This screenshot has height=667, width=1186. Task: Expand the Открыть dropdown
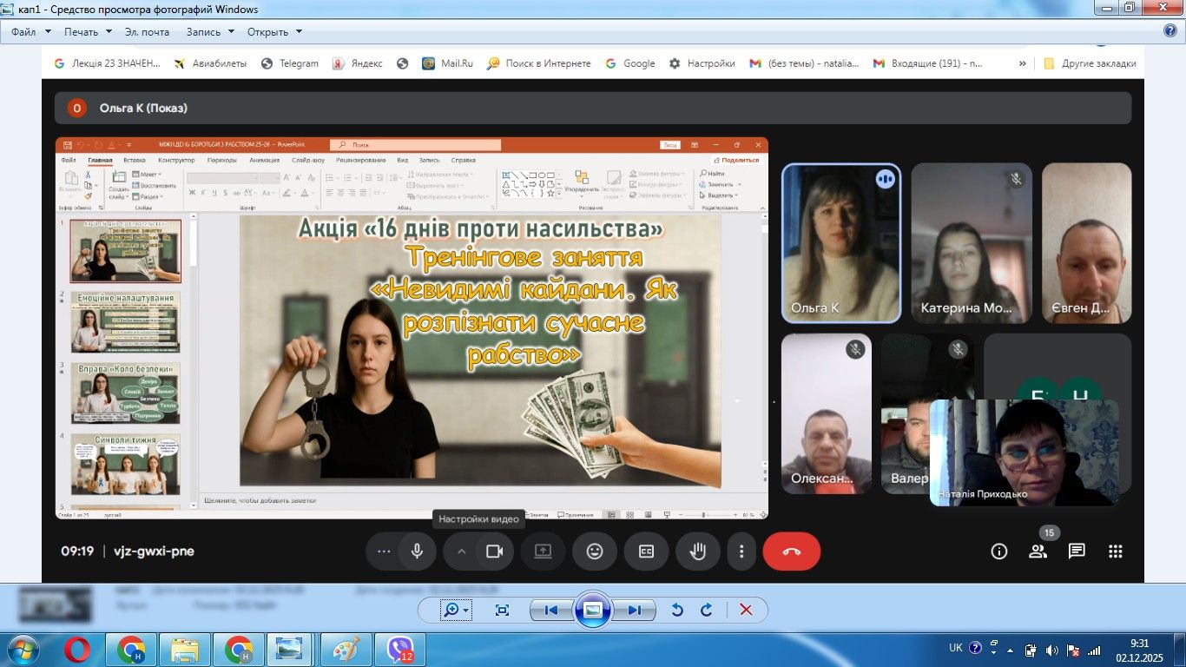pyautogui.click(x=274, y=32)
